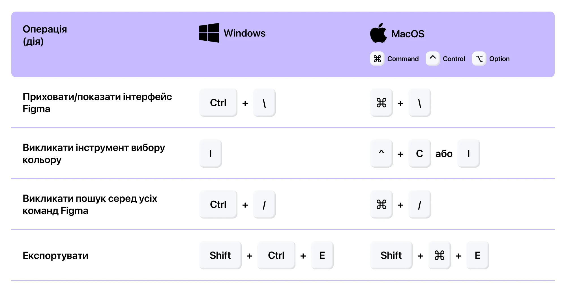
Task: Click the Windows I key for color picker
Action: (211, 153)
